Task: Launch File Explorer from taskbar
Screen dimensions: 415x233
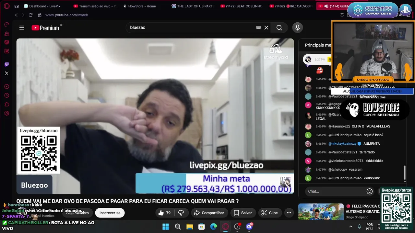Action: coord(190,227)
